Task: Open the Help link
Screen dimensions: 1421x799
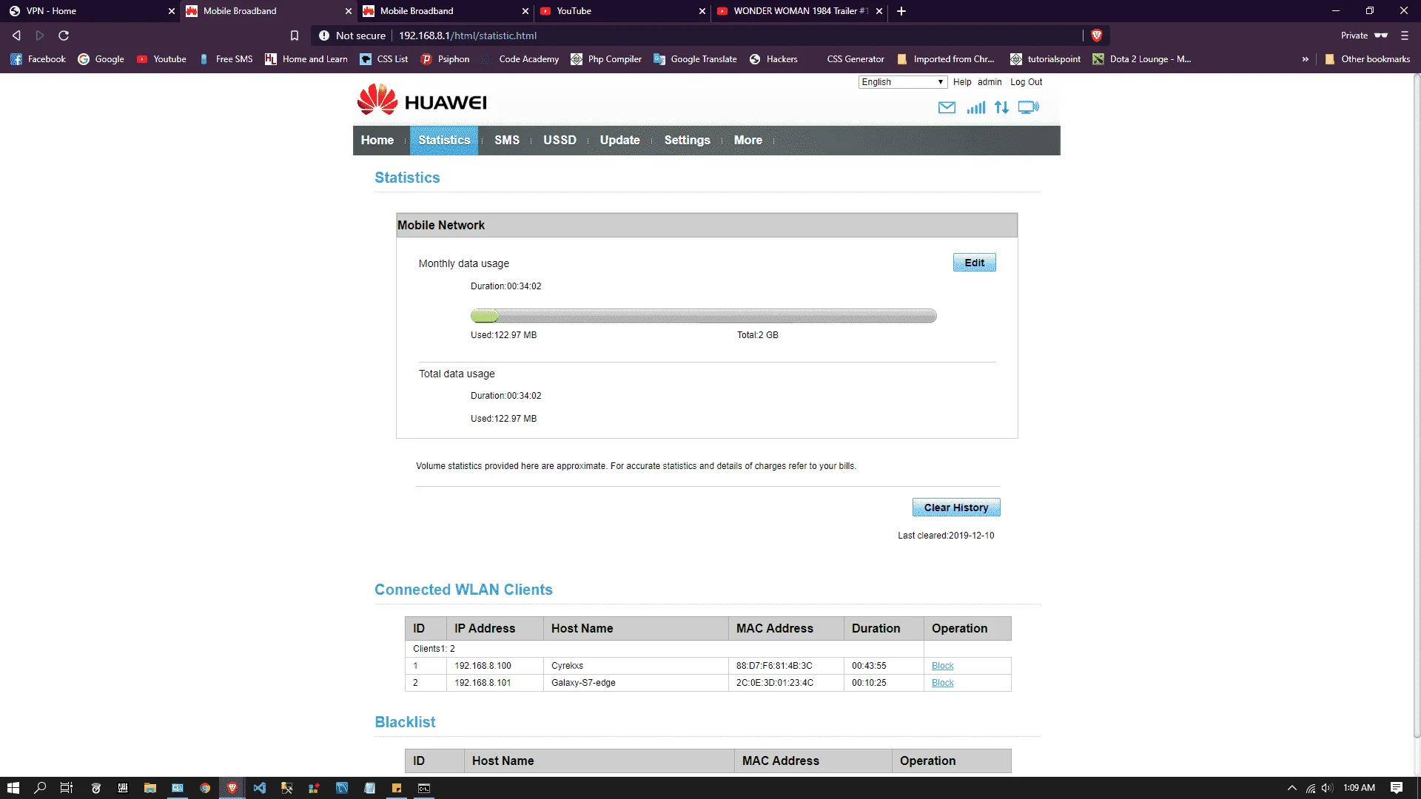Action: [962, 82]
